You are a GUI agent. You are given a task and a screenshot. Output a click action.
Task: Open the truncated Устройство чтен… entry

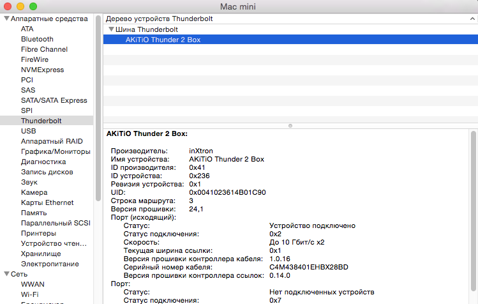[x=54, y=243]
